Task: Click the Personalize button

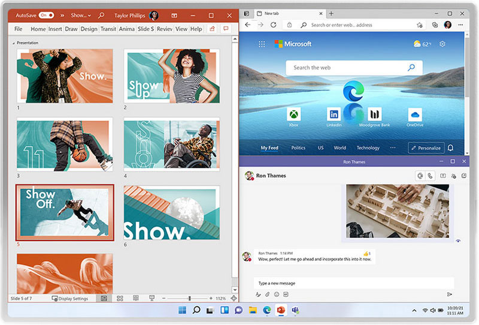Action: [426, 148]
